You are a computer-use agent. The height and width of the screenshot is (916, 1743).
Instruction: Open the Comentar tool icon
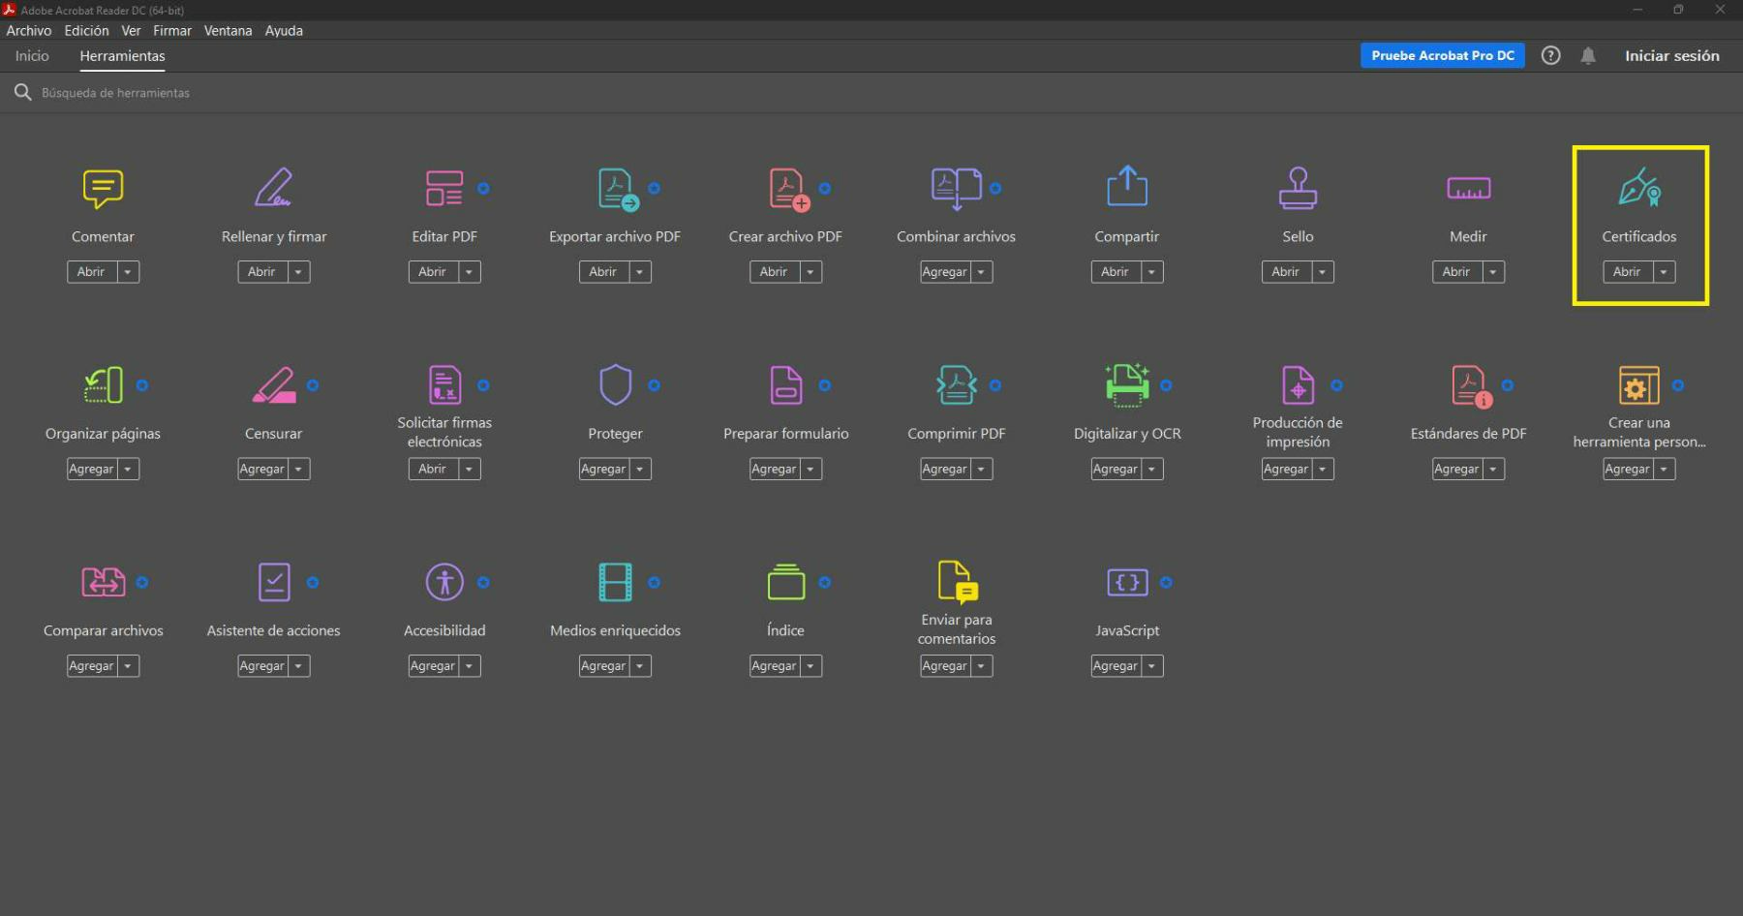point(103,189)
